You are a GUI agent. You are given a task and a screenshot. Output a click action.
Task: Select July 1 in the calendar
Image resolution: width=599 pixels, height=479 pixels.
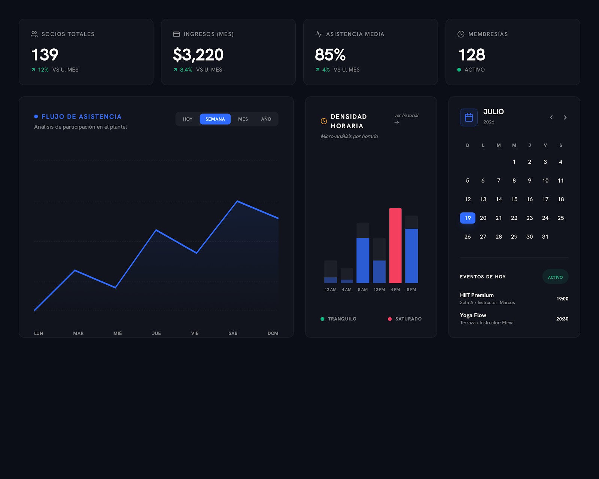click(x=514, y=162)
